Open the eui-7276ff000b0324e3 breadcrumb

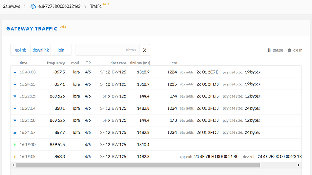59,6
